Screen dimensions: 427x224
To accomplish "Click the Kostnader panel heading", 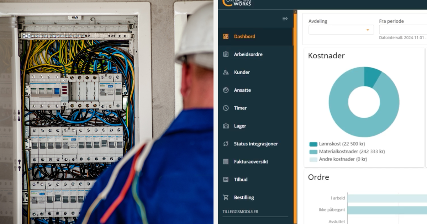I will pyautogui.click(x=326, y=55).
